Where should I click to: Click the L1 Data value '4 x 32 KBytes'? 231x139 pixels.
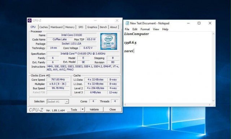pyautogui.click(x=95, y=80)
